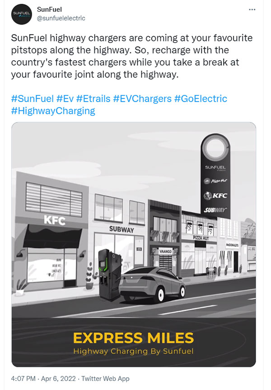Click the EXPRESS MILES banner text

(135, 338)
